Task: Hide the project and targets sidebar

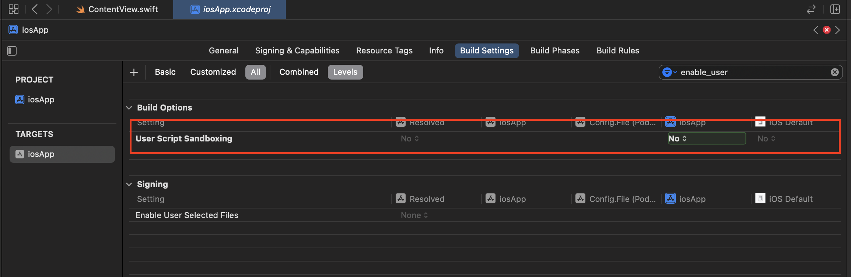Action: click(x=12, y=51)
